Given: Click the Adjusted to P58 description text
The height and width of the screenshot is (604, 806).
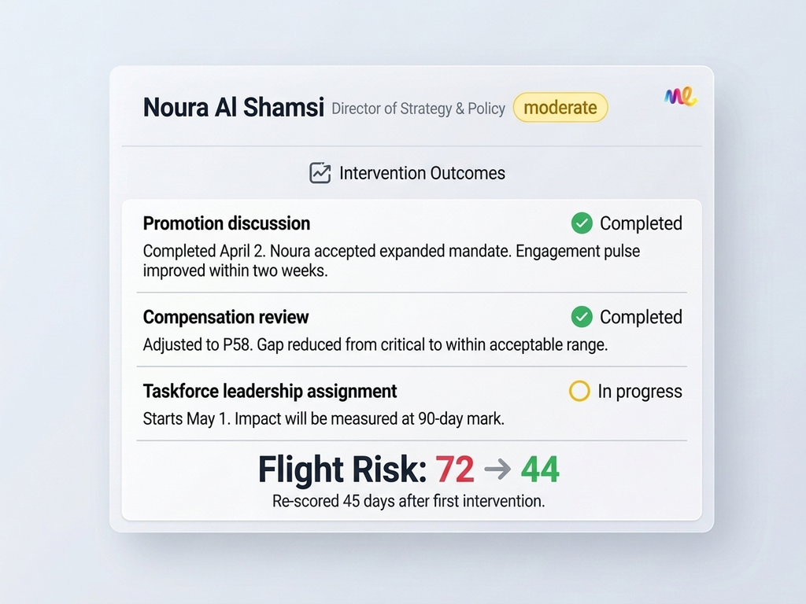Looking at the screenshot, I should point(375,344).
